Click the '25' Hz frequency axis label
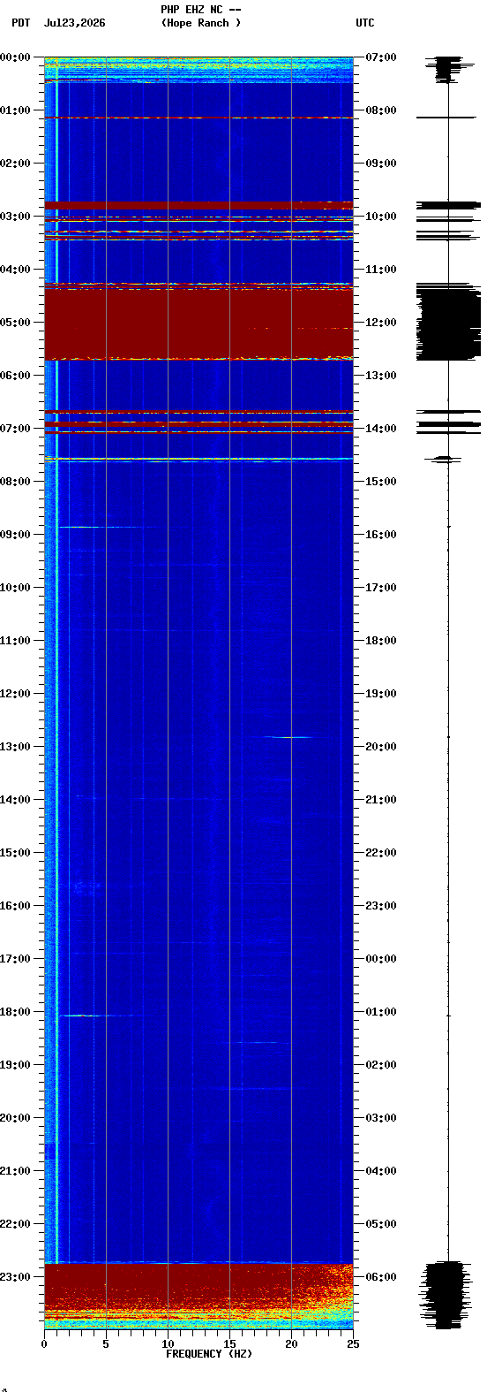The image size is (487, 1400). pyautogui.click(x=353, y=1344)
